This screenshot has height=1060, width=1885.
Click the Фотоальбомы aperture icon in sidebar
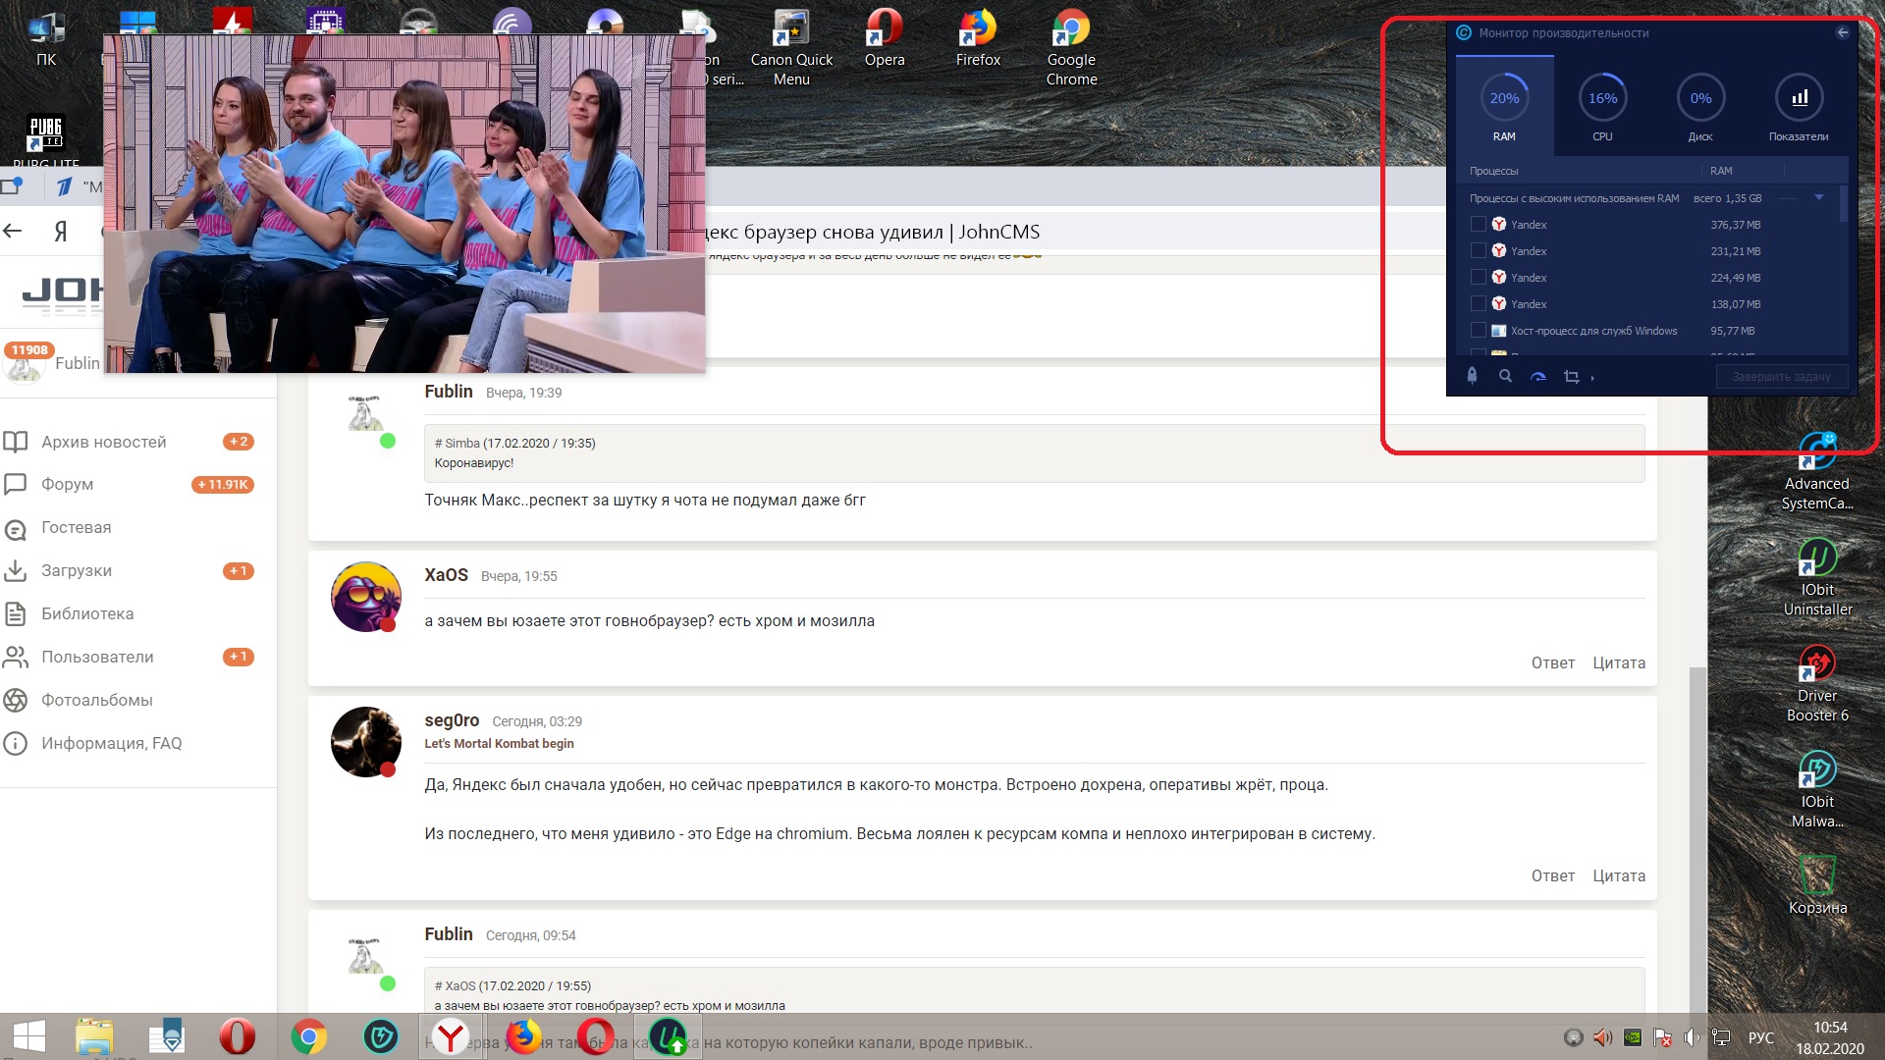(16, 700)
